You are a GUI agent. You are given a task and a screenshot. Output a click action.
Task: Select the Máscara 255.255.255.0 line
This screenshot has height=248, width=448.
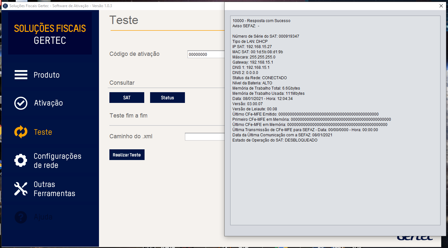[x=254, y=57]
